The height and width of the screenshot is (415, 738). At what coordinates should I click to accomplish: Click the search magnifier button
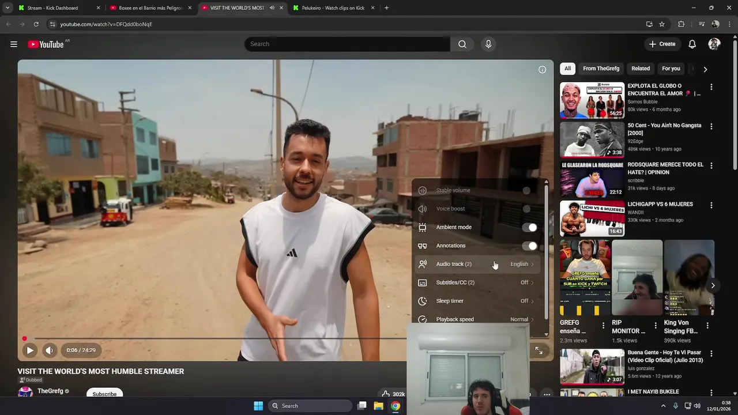pos(462,44)
